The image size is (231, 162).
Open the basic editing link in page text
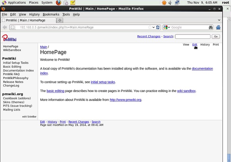[x=55, y=91]
